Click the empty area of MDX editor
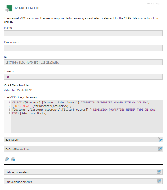This screenshot has width=167, height=190. (x=87, y=124)
